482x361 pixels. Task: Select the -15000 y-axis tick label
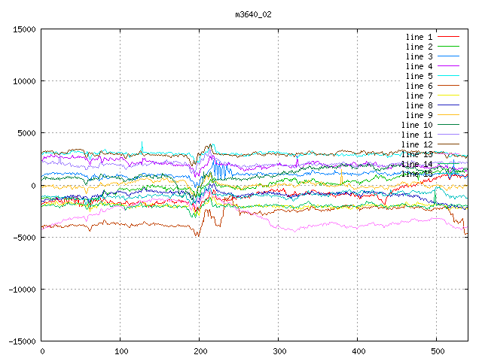coord(19,341)
